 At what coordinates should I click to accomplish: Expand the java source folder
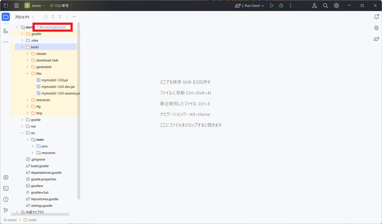(x=33, y=146)
